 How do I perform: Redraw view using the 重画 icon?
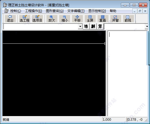coord(103,19)
